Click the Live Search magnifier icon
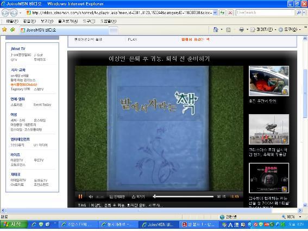Viewport: 308px width, 231px height. (299, 13)
